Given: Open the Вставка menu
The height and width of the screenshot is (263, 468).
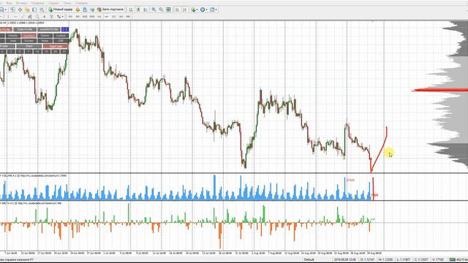Looking at the screenshot, I should (21, 3).
